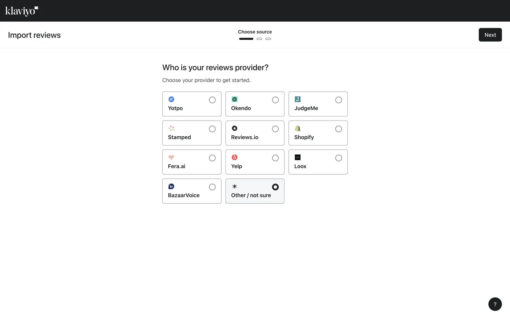Image resolution: width=510 pixels, height=319 pixels.
Task: Click the Klaviyo logo in header
Action: click(x=22, y=11)
